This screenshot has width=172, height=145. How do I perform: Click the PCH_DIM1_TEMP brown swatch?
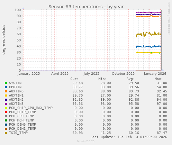pos(6,129)
